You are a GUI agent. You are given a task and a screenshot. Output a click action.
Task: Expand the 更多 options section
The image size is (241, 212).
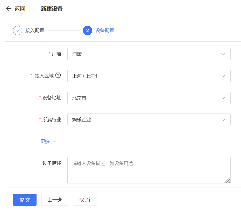tap(48, 141)
